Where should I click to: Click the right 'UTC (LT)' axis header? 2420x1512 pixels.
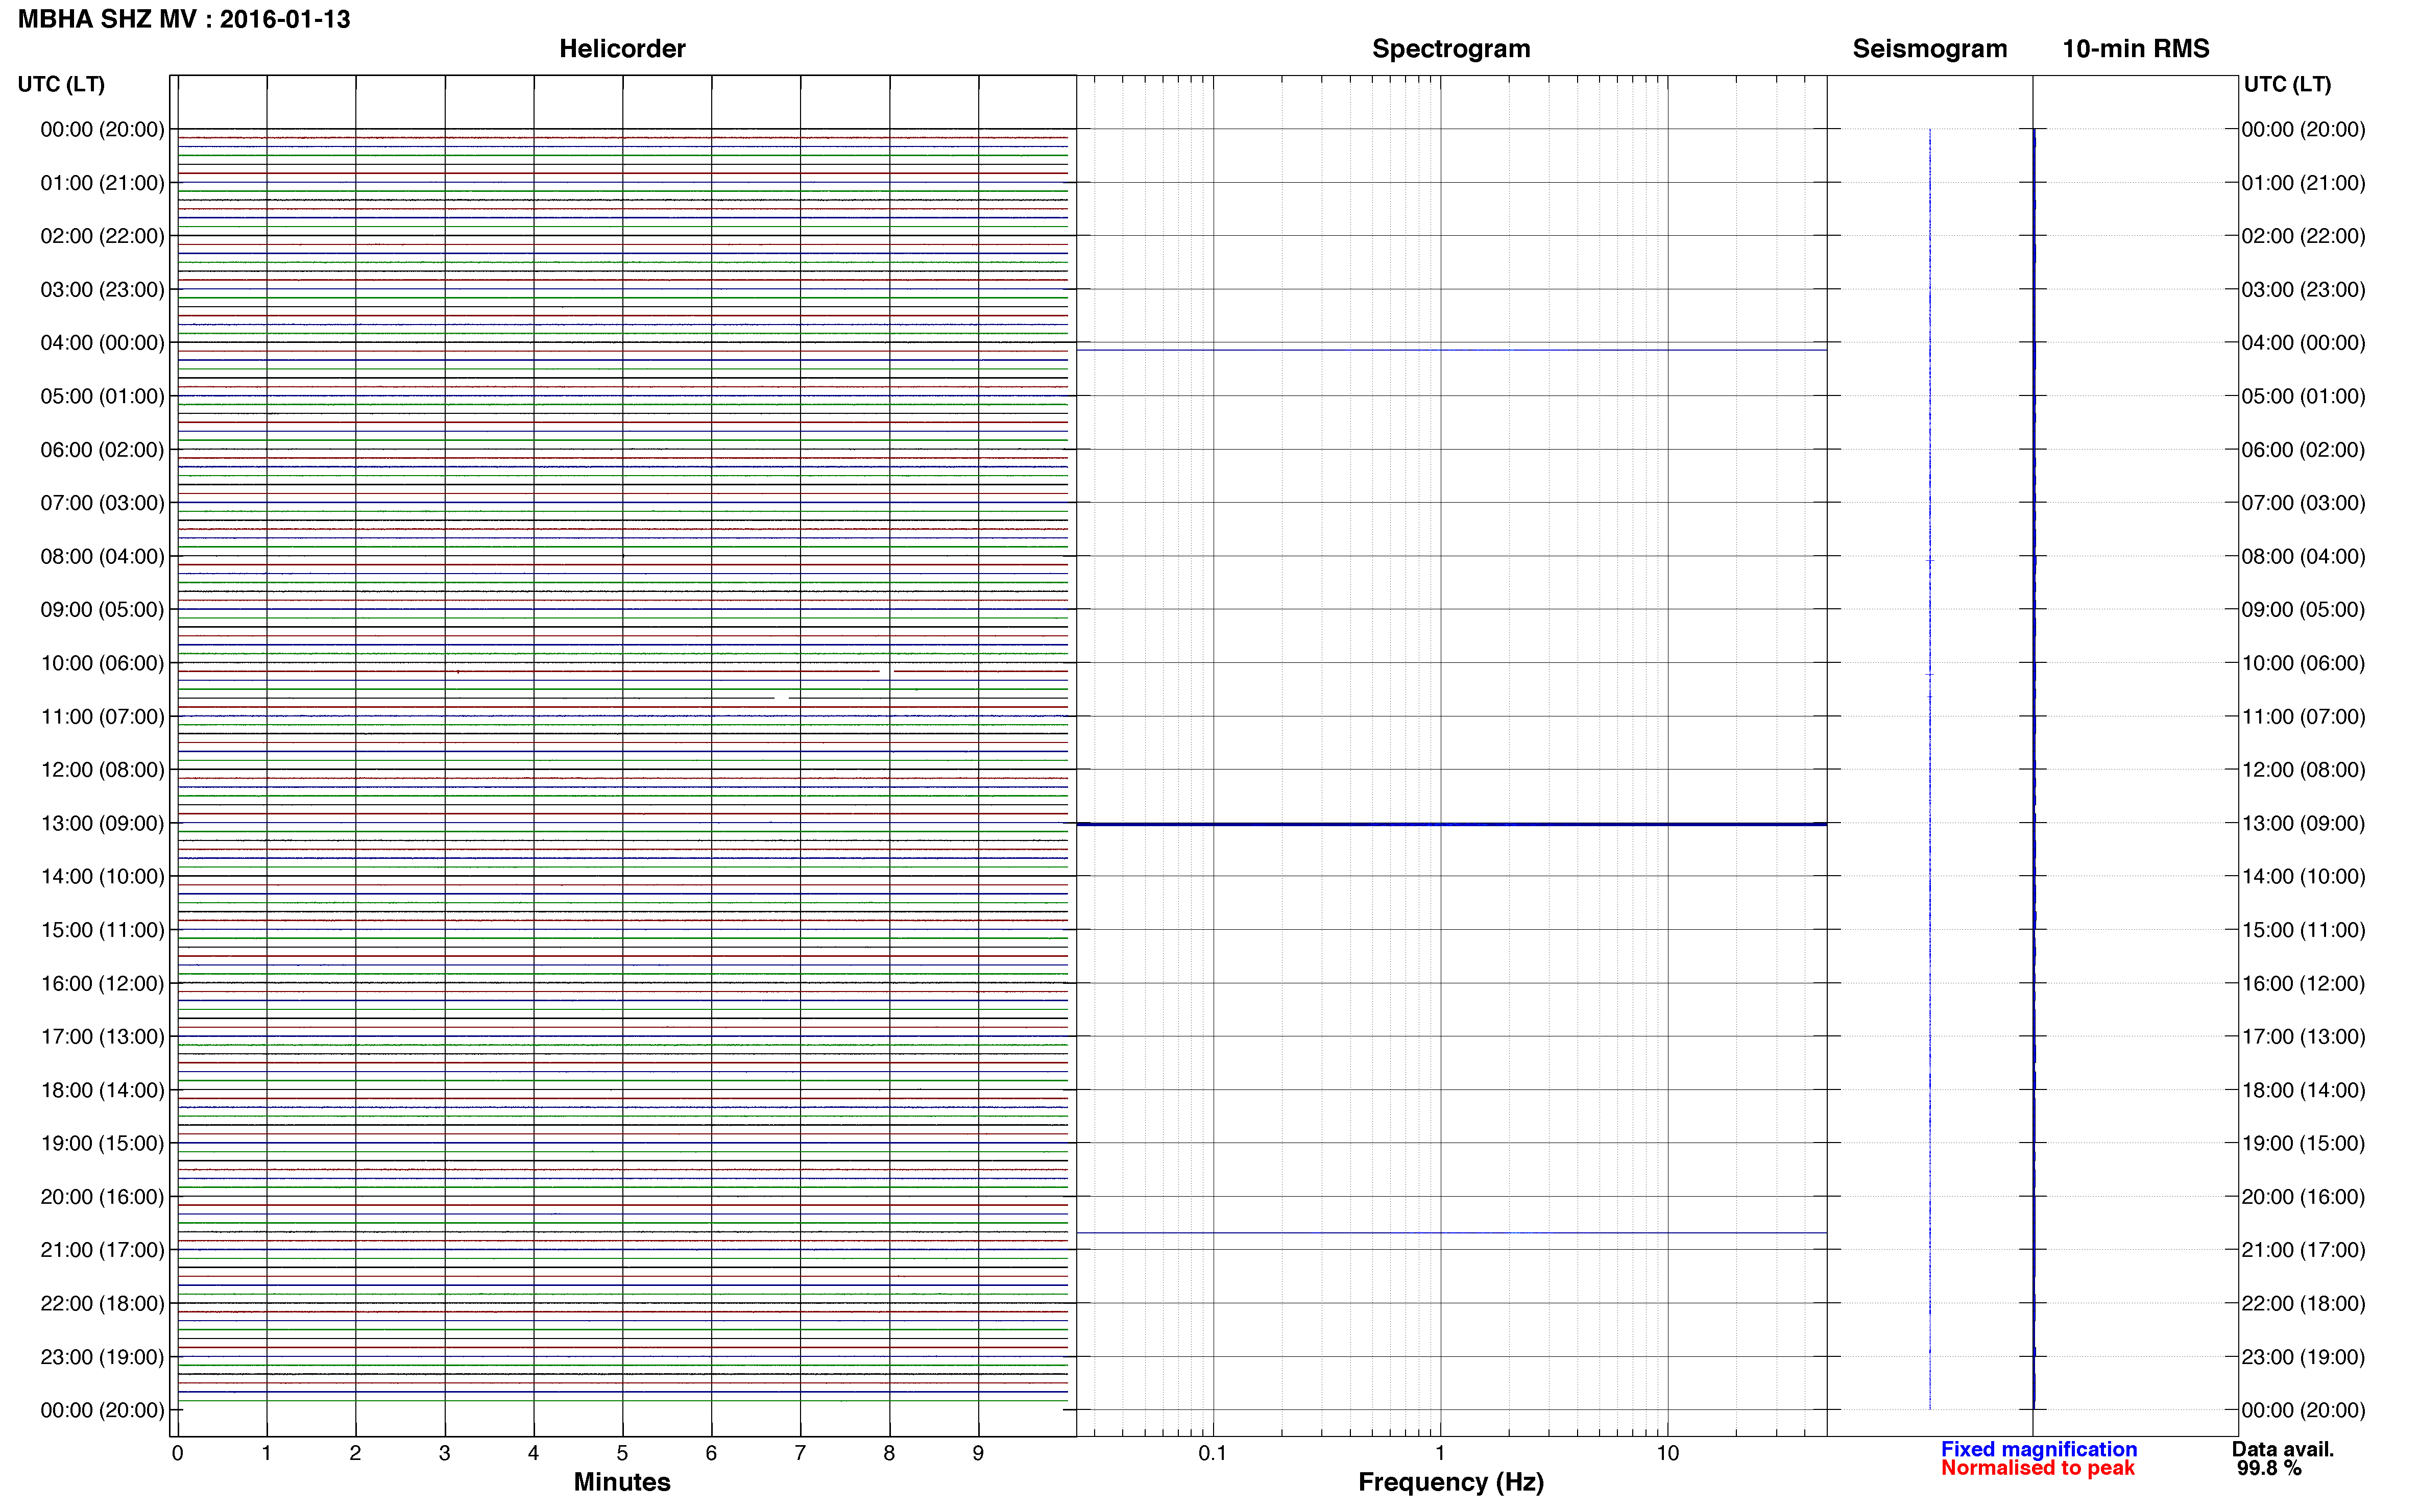tap(2287, 84)
